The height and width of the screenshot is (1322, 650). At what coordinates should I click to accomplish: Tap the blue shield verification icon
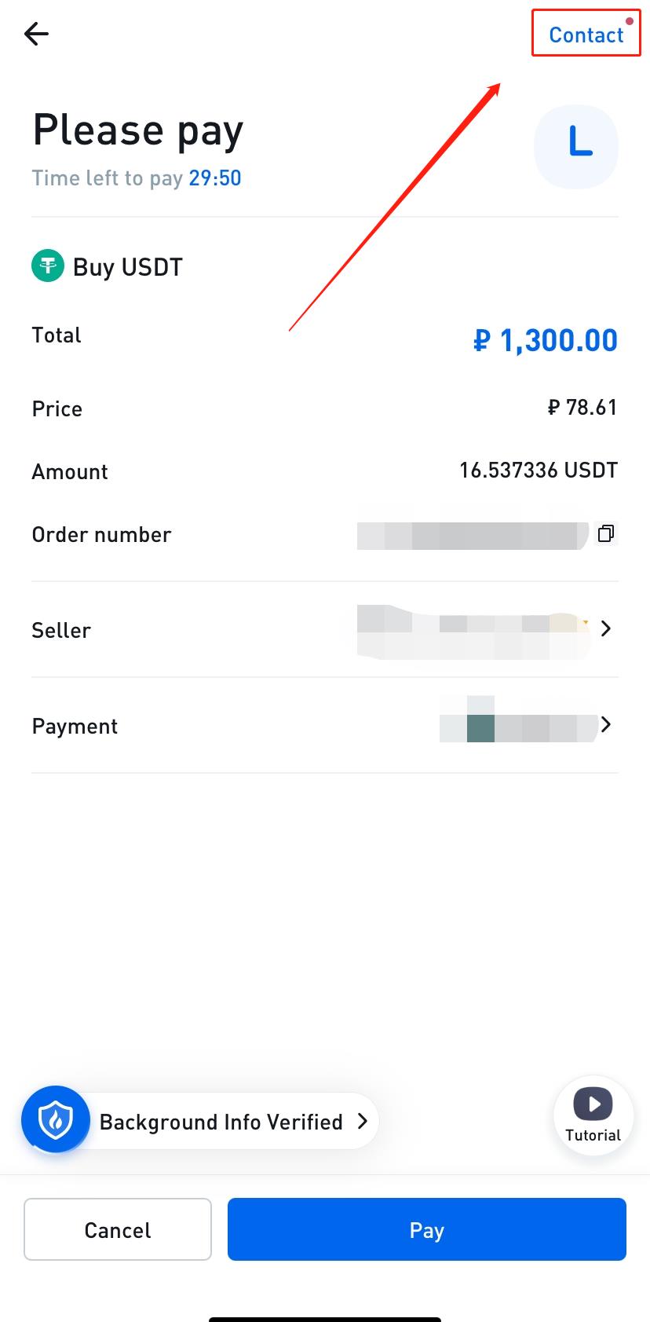[55, 1119]
